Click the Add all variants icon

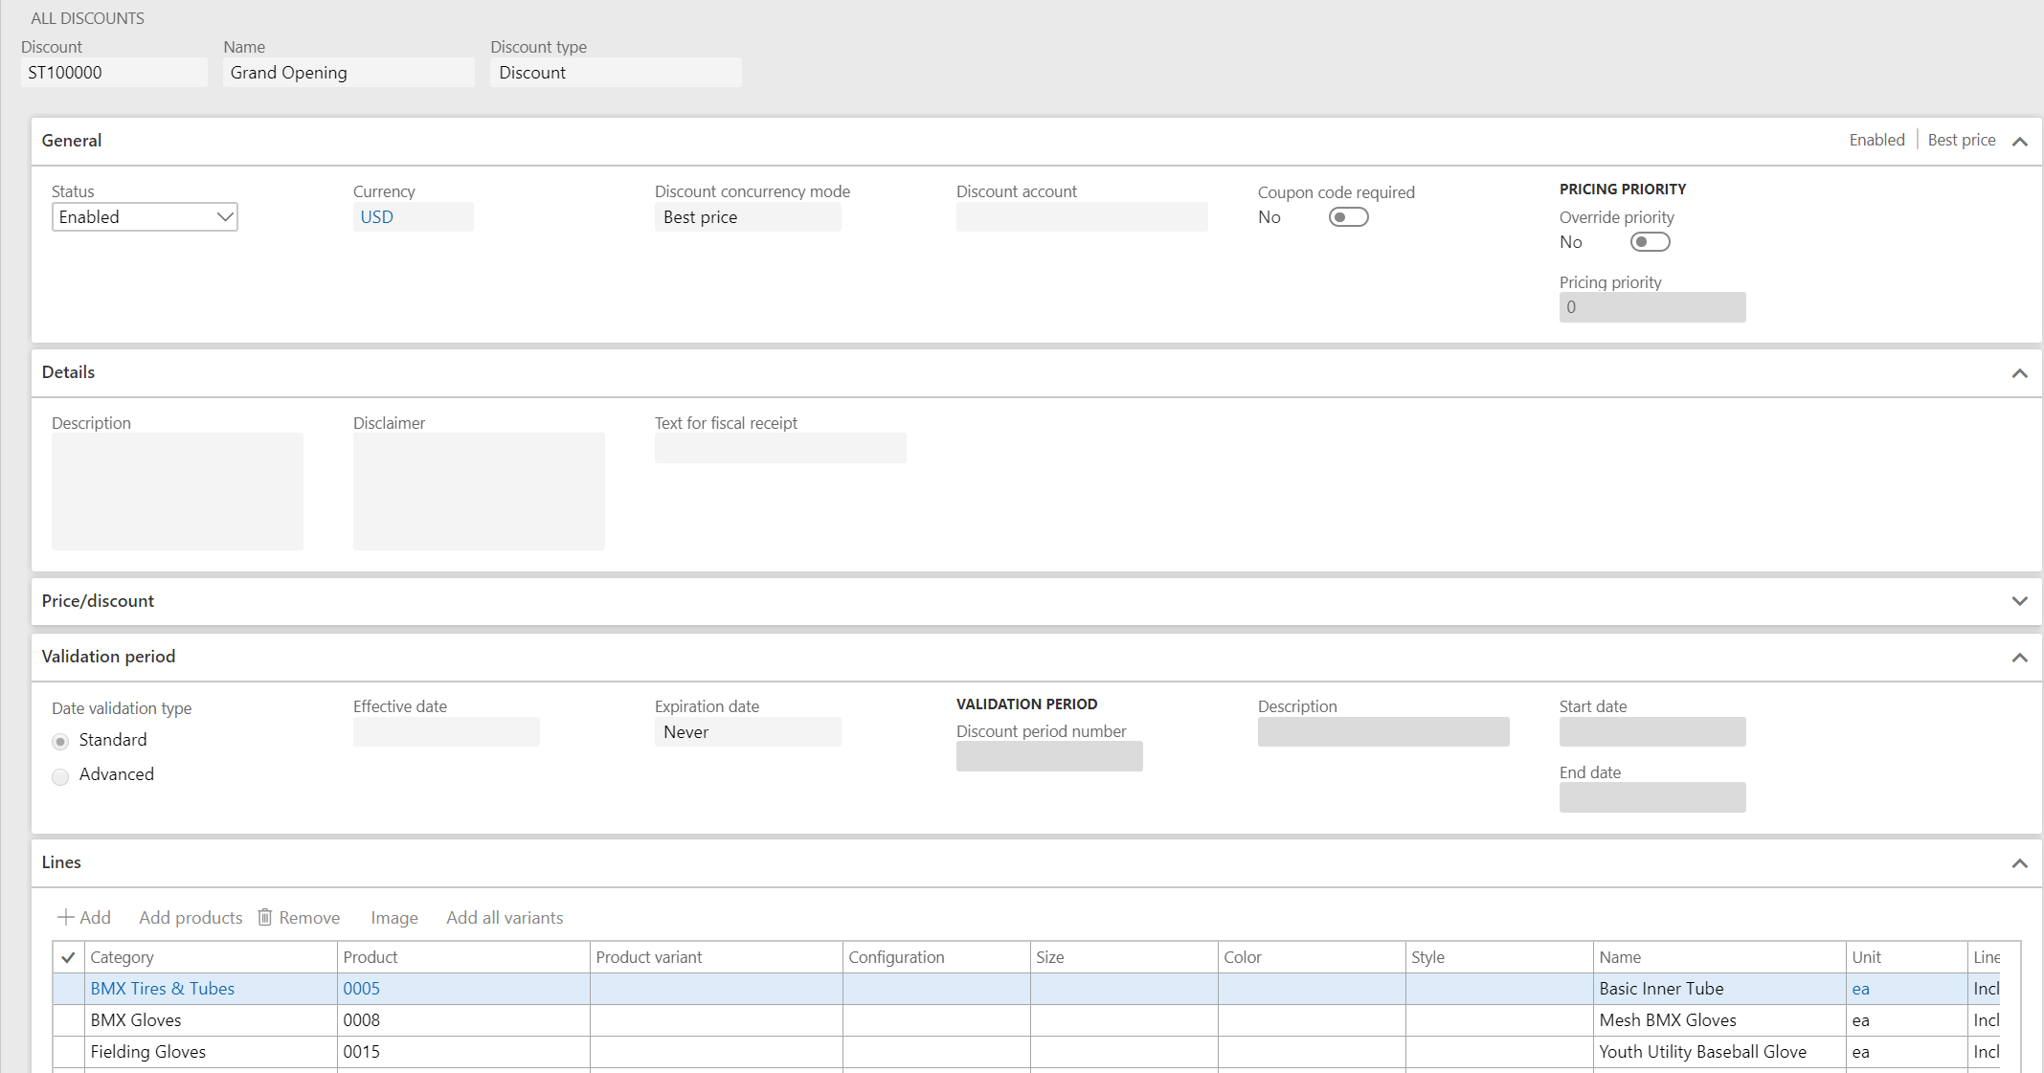(x=505, y=918)
